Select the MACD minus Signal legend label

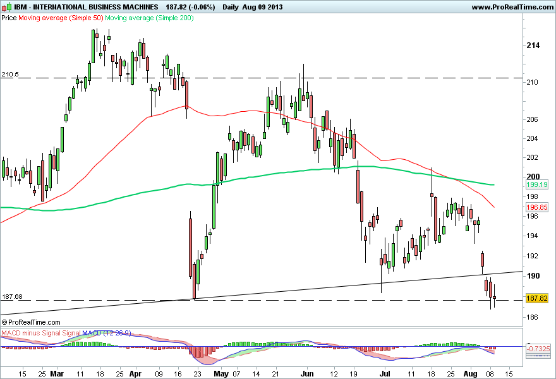[x=31, y=333]
